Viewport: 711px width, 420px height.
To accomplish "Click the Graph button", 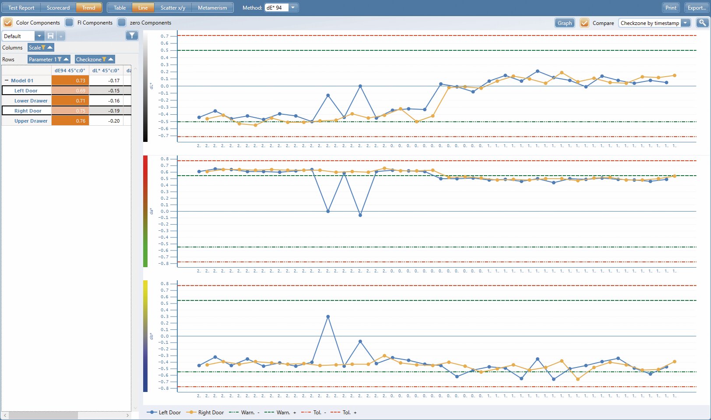I will point(564,23).
